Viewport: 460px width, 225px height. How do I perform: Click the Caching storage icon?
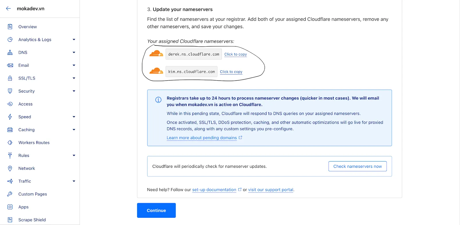[x=10, y=130]
